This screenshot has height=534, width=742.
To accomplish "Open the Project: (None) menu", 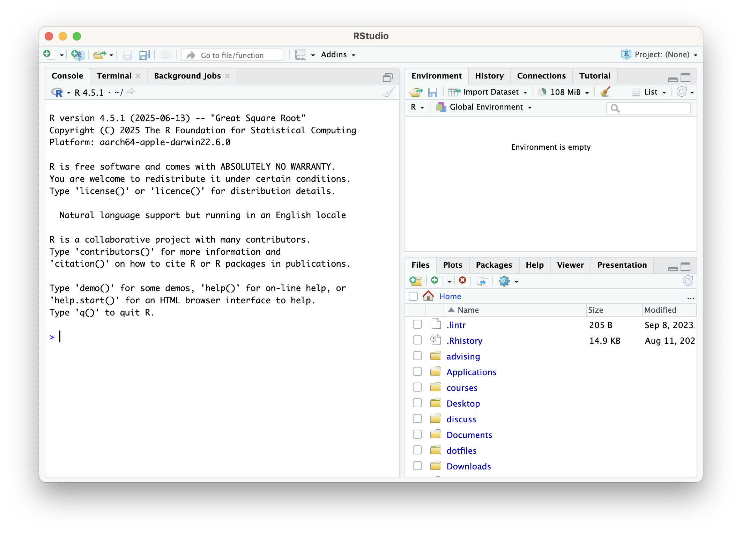I will click(659, 54).
